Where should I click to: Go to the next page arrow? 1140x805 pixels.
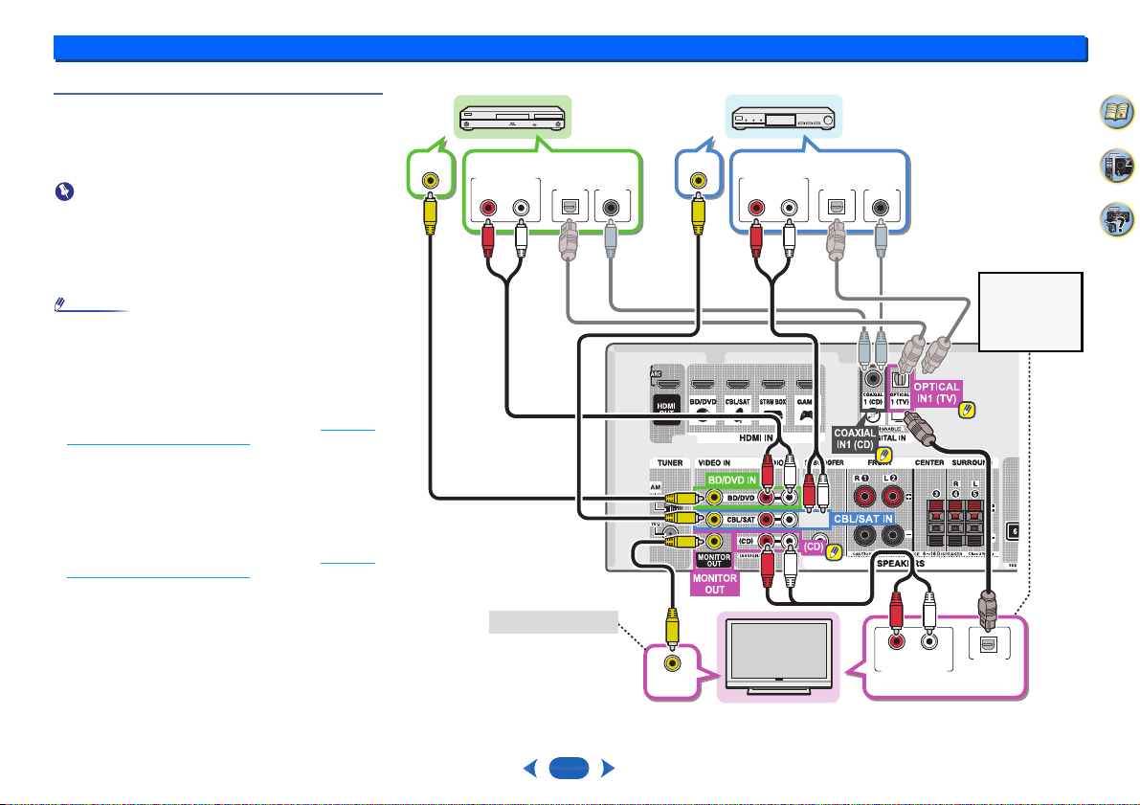click(x=608, y=768)
